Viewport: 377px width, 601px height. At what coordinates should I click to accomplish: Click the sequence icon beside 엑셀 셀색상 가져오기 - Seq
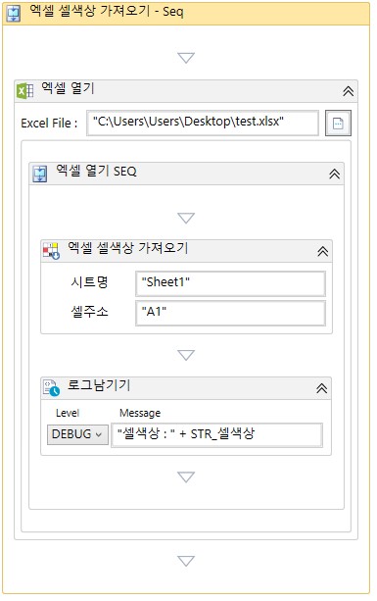coord(13,14)
